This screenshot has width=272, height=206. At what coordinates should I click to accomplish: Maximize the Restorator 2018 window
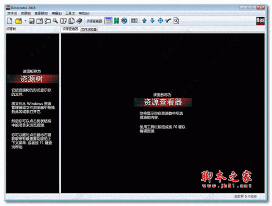click(x=252, y=8)
